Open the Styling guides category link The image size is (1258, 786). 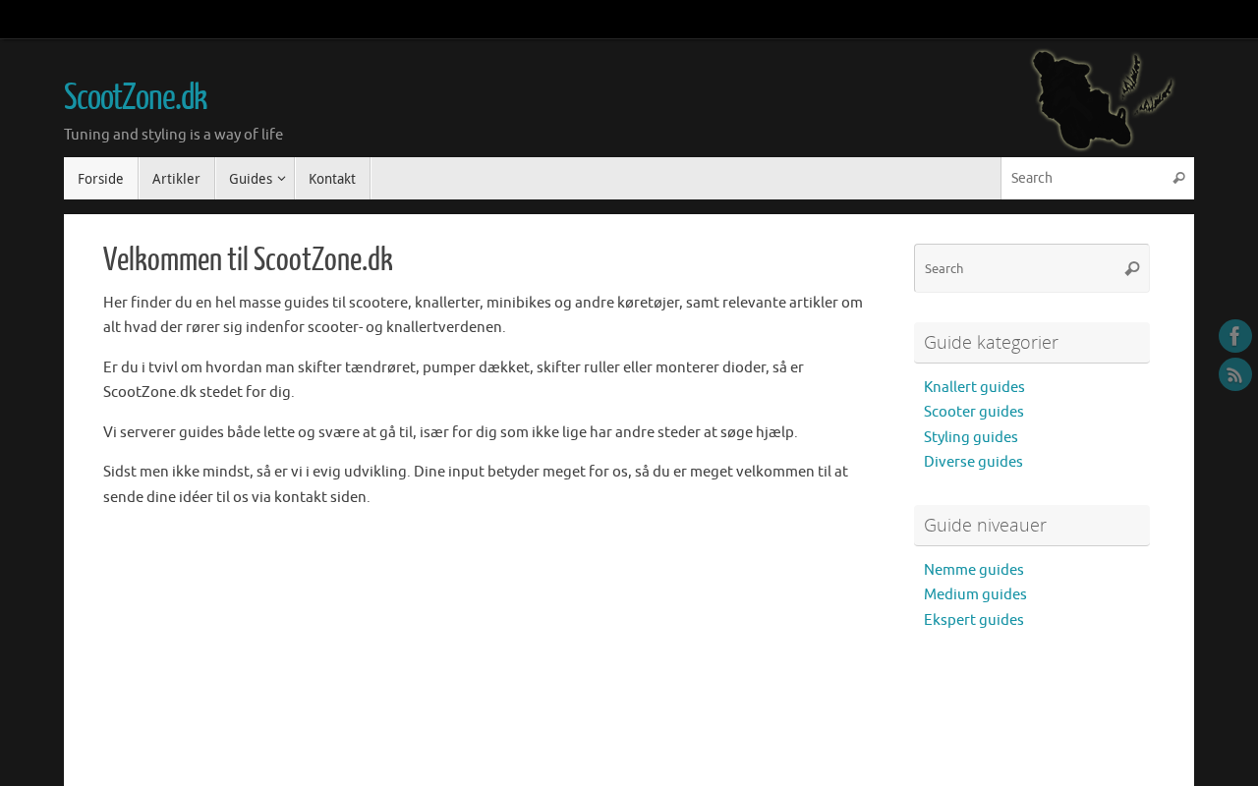[971, 437]
